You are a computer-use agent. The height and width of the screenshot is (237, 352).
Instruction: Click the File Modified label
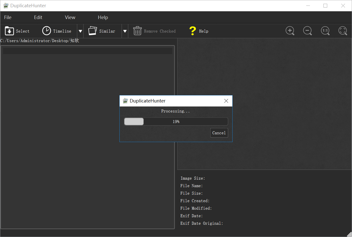click(196, 208)
